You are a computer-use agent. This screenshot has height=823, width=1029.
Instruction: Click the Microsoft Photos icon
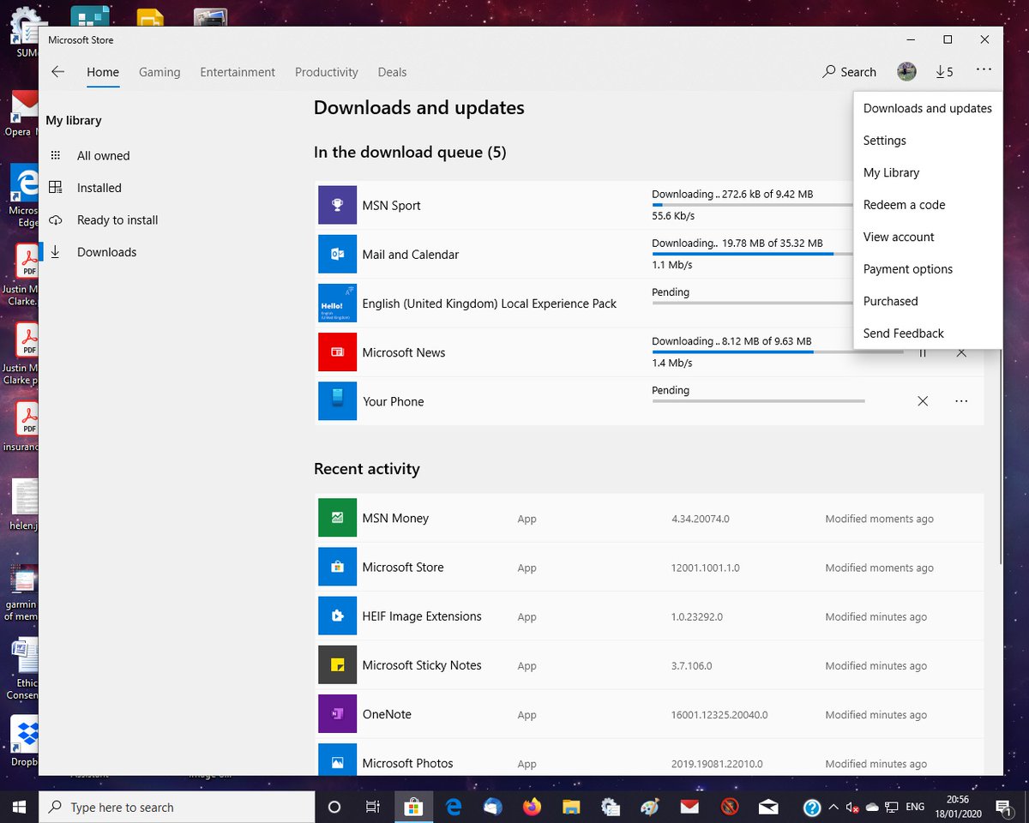point(337,761)
